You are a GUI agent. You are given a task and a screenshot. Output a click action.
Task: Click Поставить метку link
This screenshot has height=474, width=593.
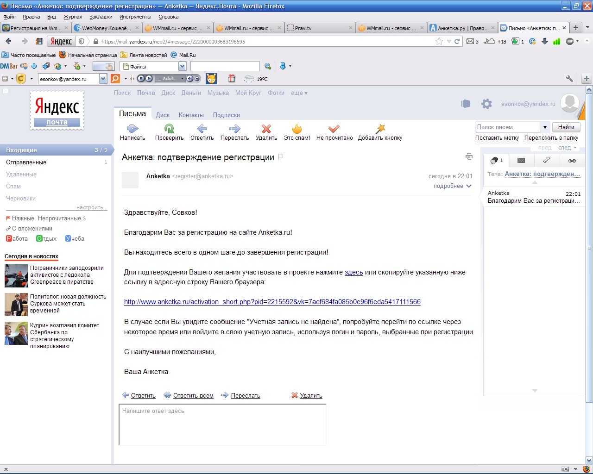tap(497, 138)
